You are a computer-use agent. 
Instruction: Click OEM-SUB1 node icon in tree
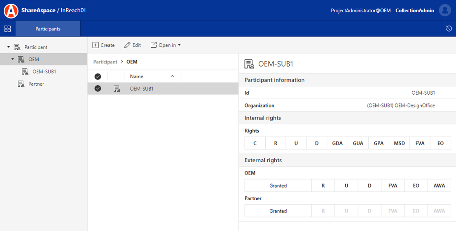tap(25, 72)
